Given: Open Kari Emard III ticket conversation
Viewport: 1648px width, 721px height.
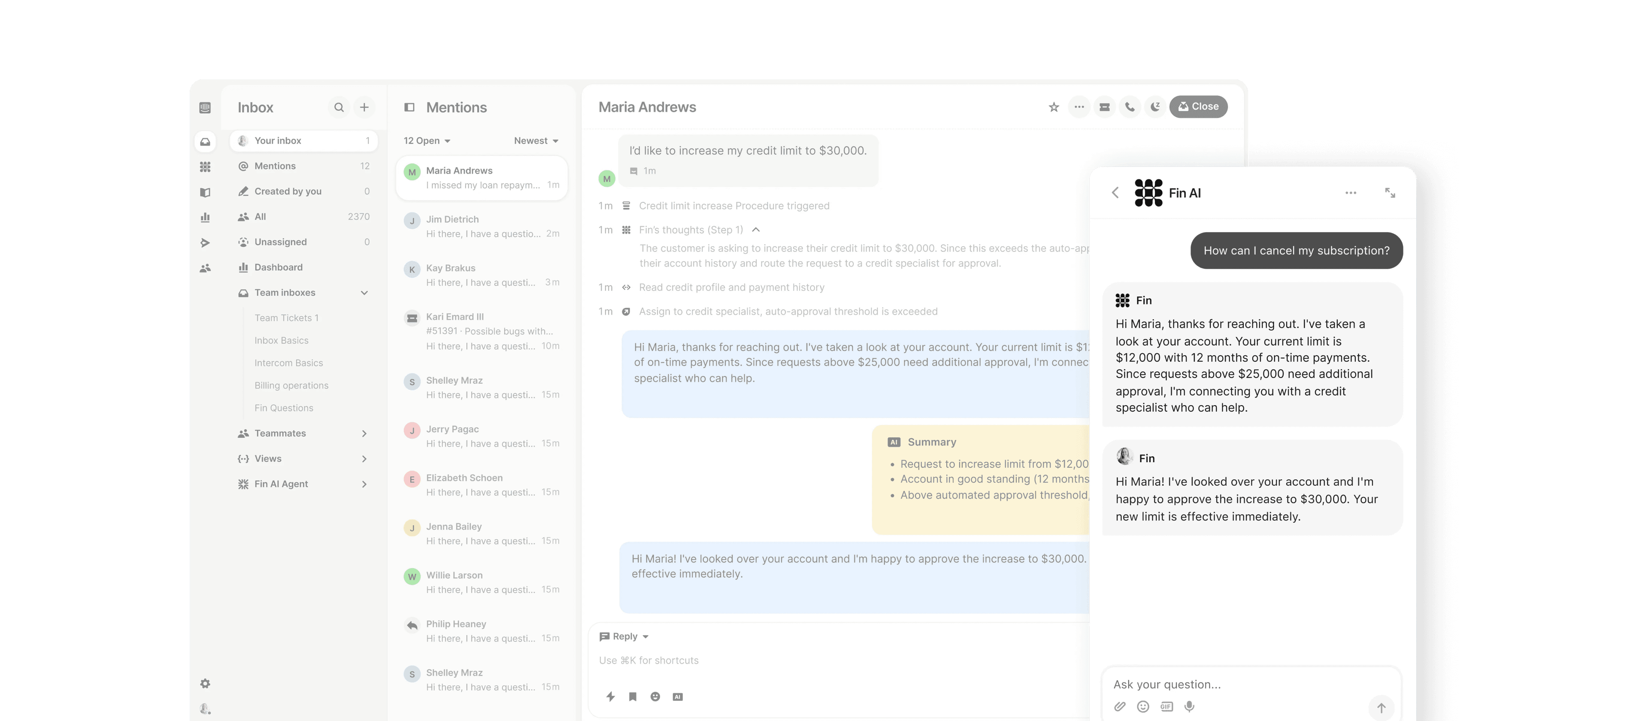Looking at the screenshot, I should click(x=482, y=331).
